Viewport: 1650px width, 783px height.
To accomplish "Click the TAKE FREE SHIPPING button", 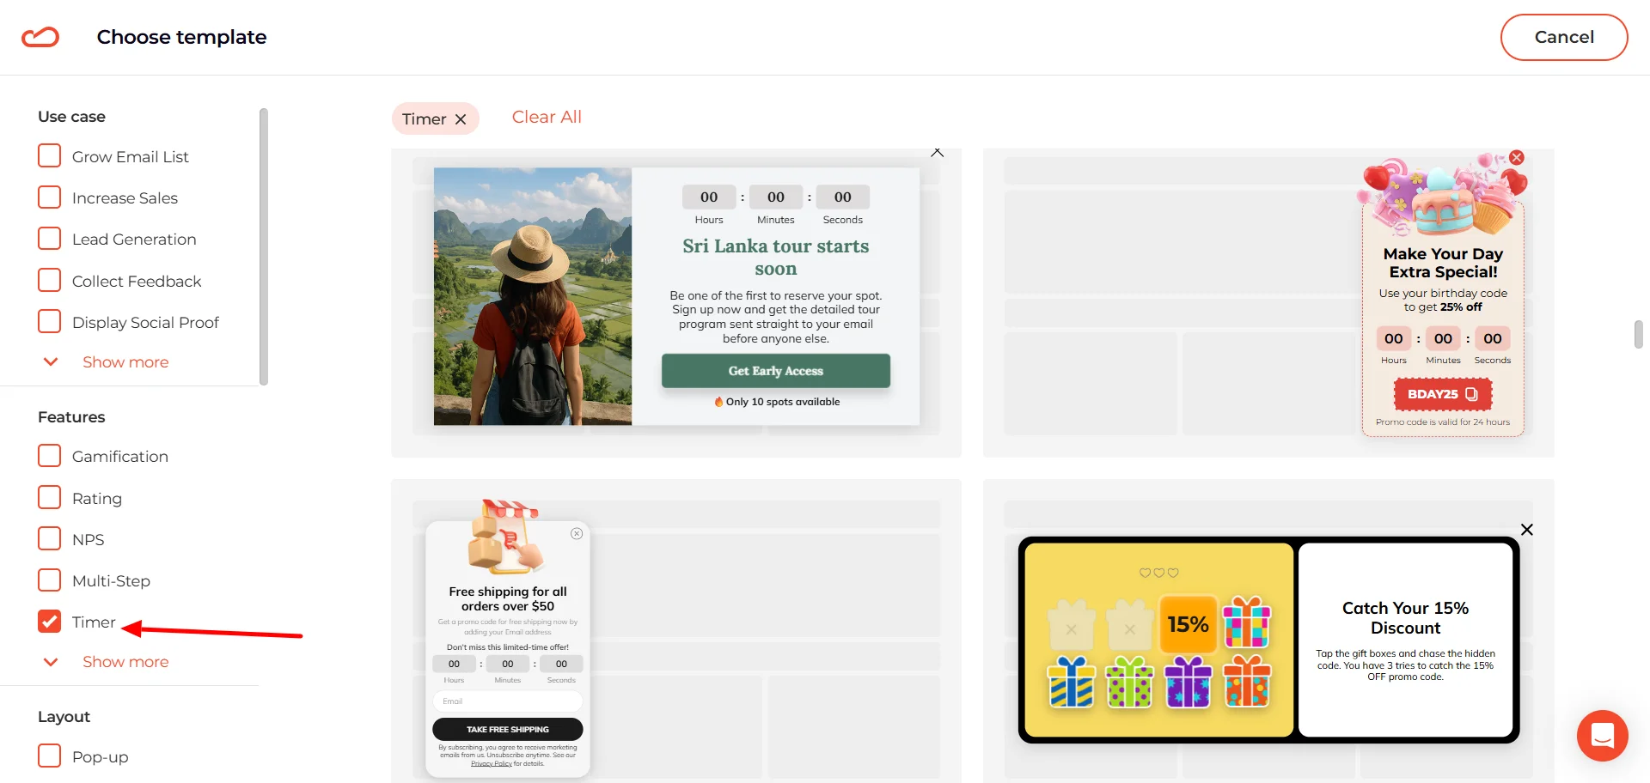I will click(x=507, y=729).
